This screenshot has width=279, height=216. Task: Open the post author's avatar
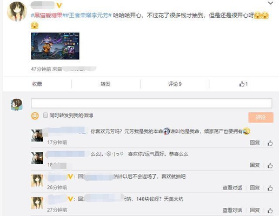coord(17,11)
